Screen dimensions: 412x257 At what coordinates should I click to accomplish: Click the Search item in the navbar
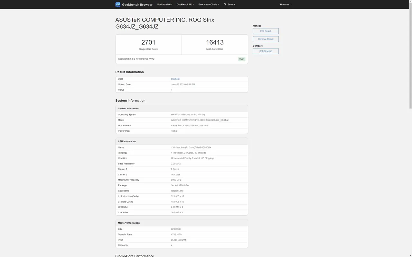(229, 4)
